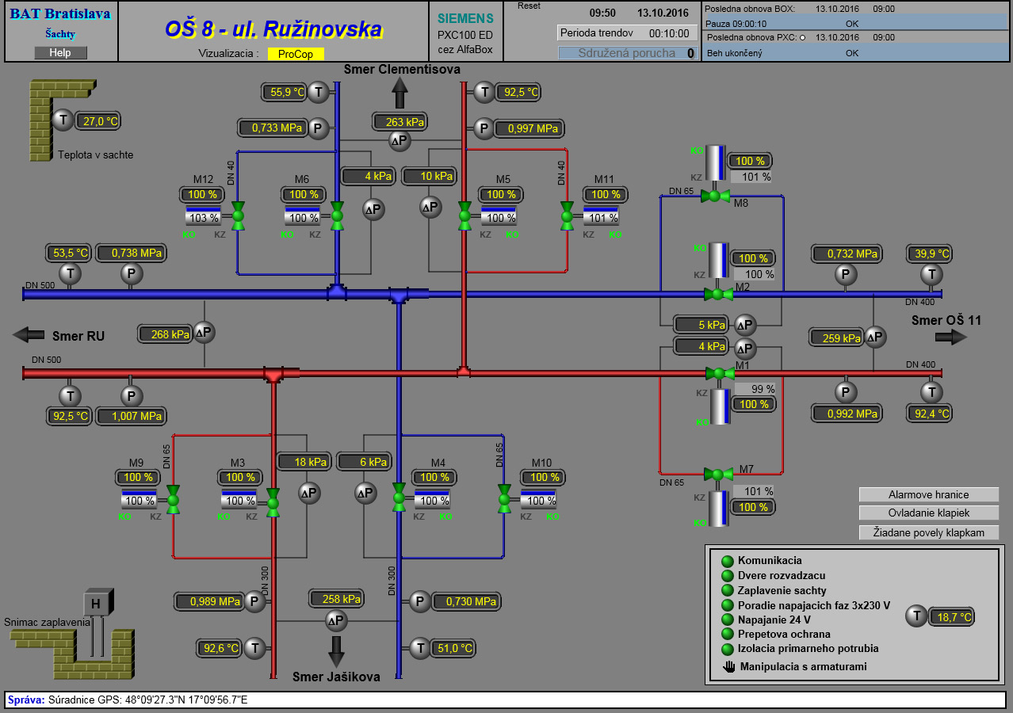Click the M12 valve symbol
1013x713 pixels.
point(238,215)
